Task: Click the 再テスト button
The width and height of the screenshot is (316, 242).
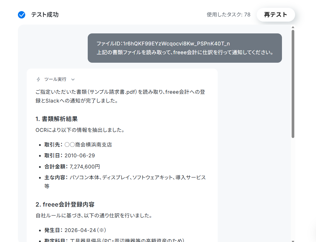Action: [x=276, y=15]
